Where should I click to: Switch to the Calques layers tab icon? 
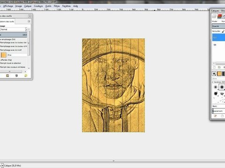coord(214,16)
